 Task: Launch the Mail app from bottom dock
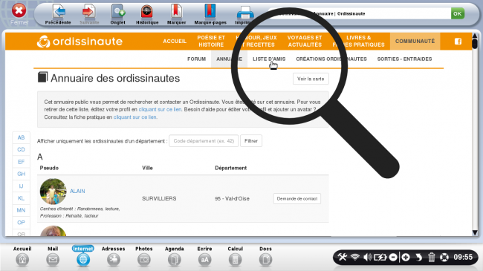53,260
